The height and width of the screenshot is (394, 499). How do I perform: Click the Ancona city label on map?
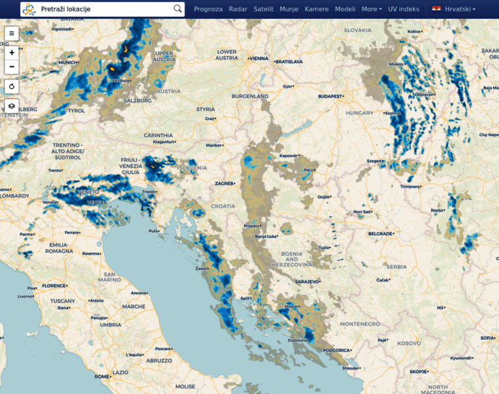point(139,293)
